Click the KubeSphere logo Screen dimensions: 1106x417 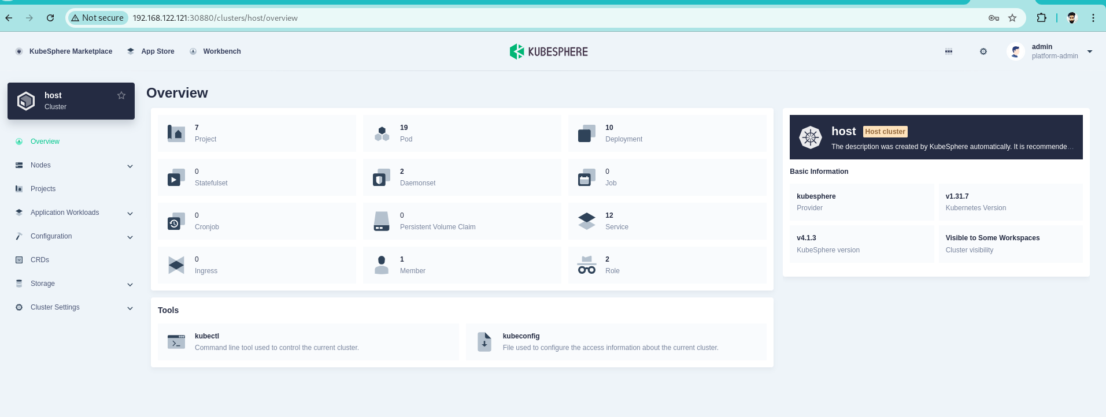tap(549, 51)
